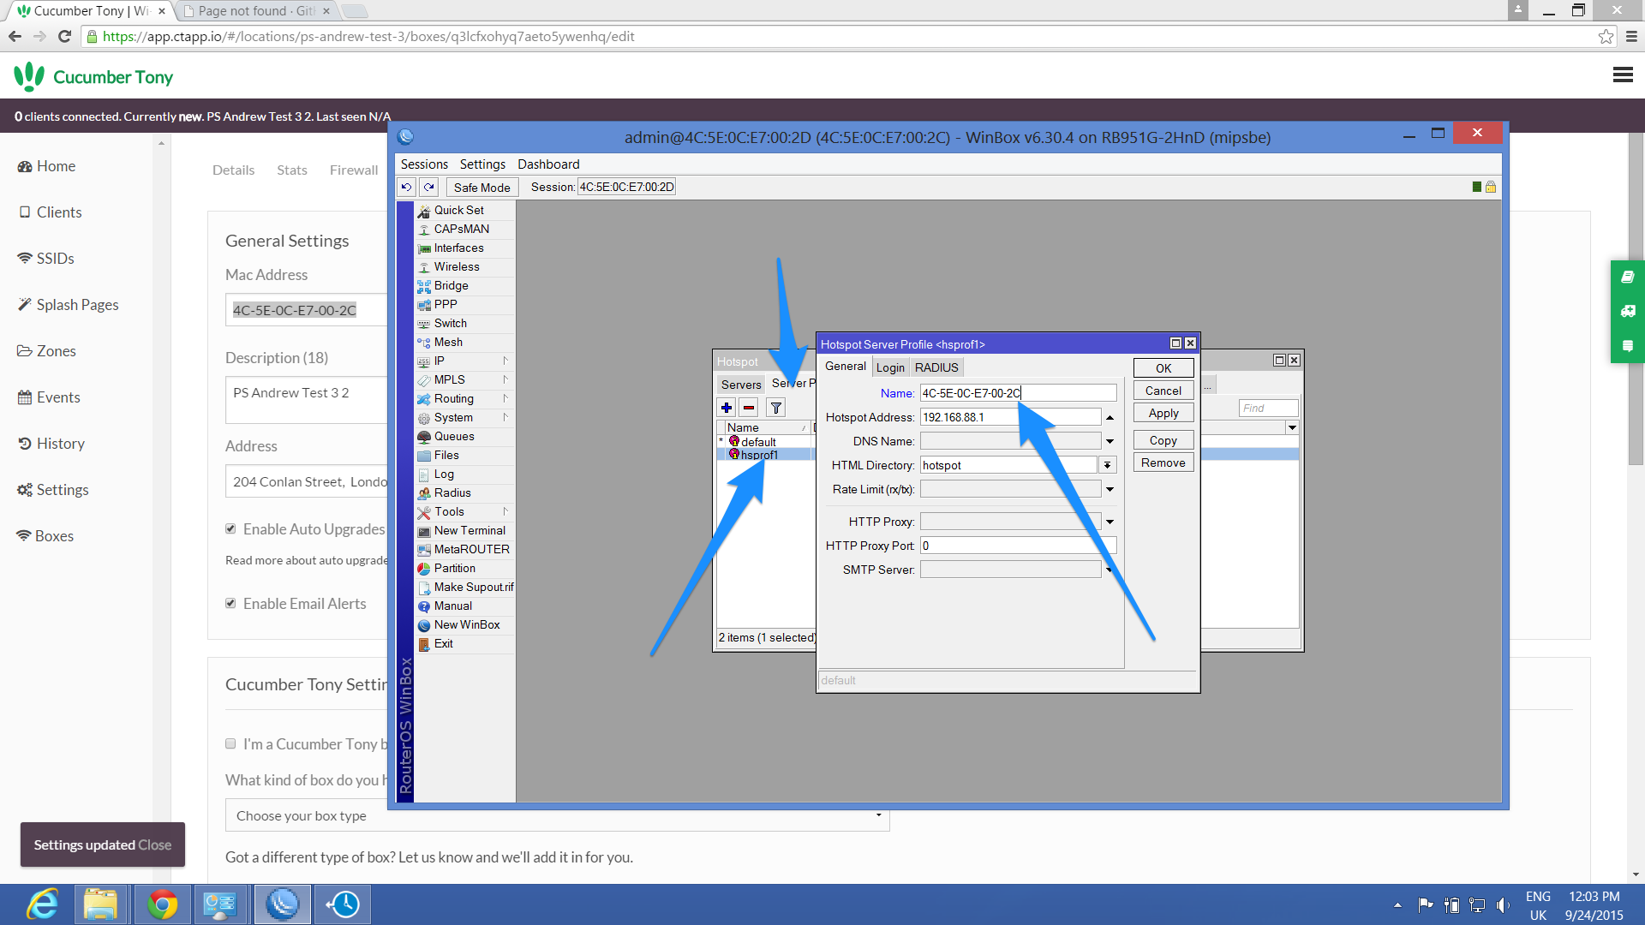Viewport: 1645px width, 925px height.
Task: Open Interfaces in WinBox menu
Action: click(x=458, y=248)
